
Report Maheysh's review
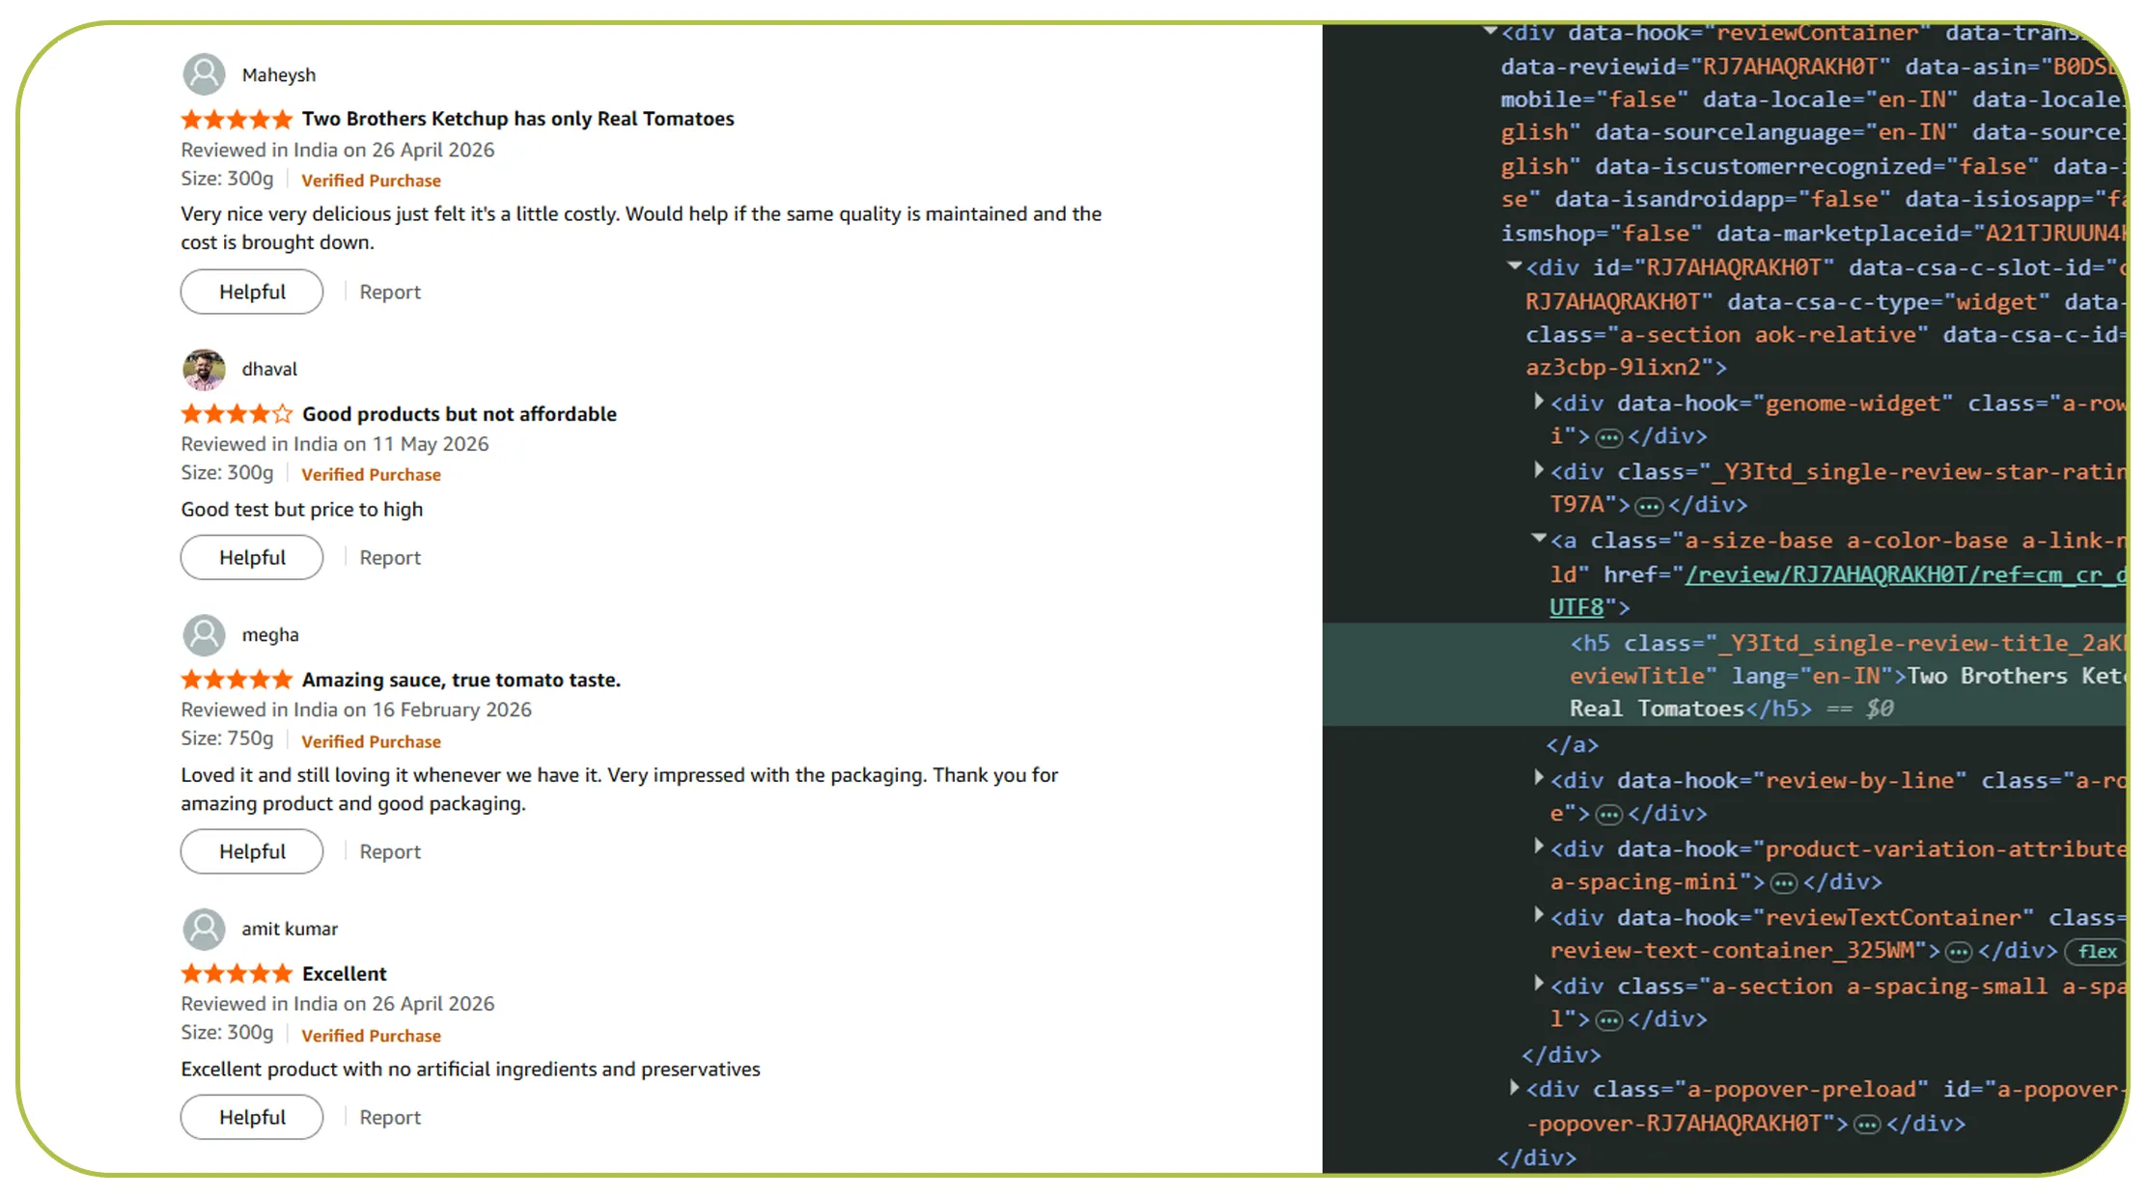390,292
